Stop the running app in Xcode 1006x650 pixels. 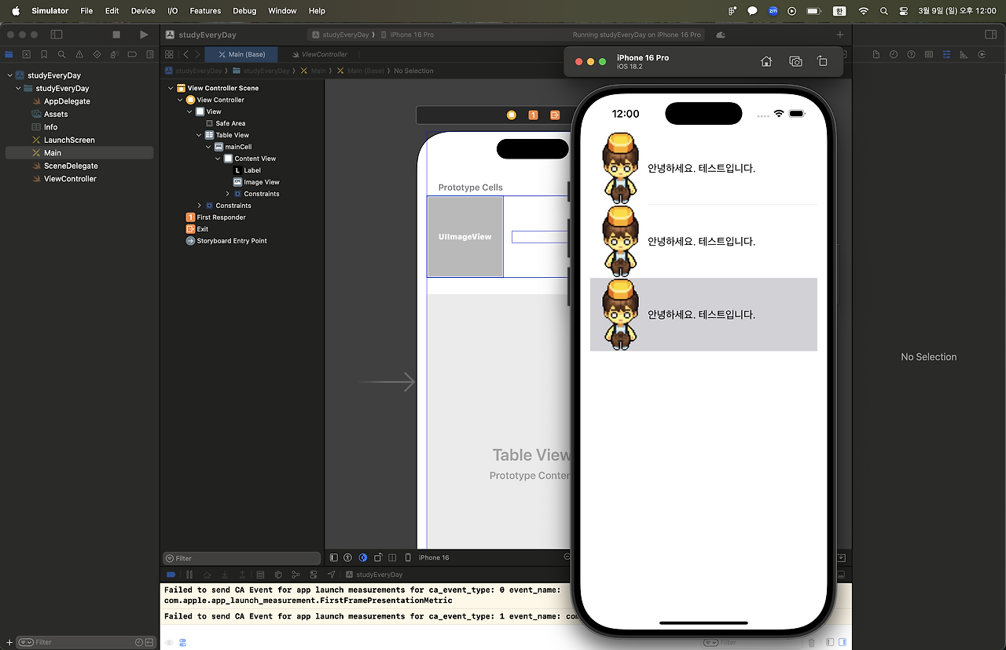click(x=116, y=35)
